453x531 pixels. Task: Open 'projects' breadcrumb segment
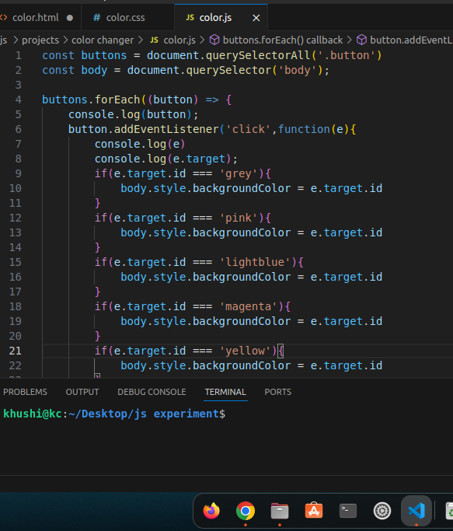[x=40, y=40]
